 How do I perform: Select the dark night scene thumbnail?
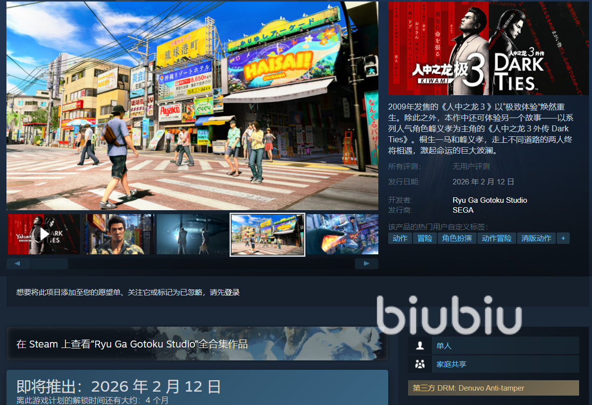tap(192, 234)
